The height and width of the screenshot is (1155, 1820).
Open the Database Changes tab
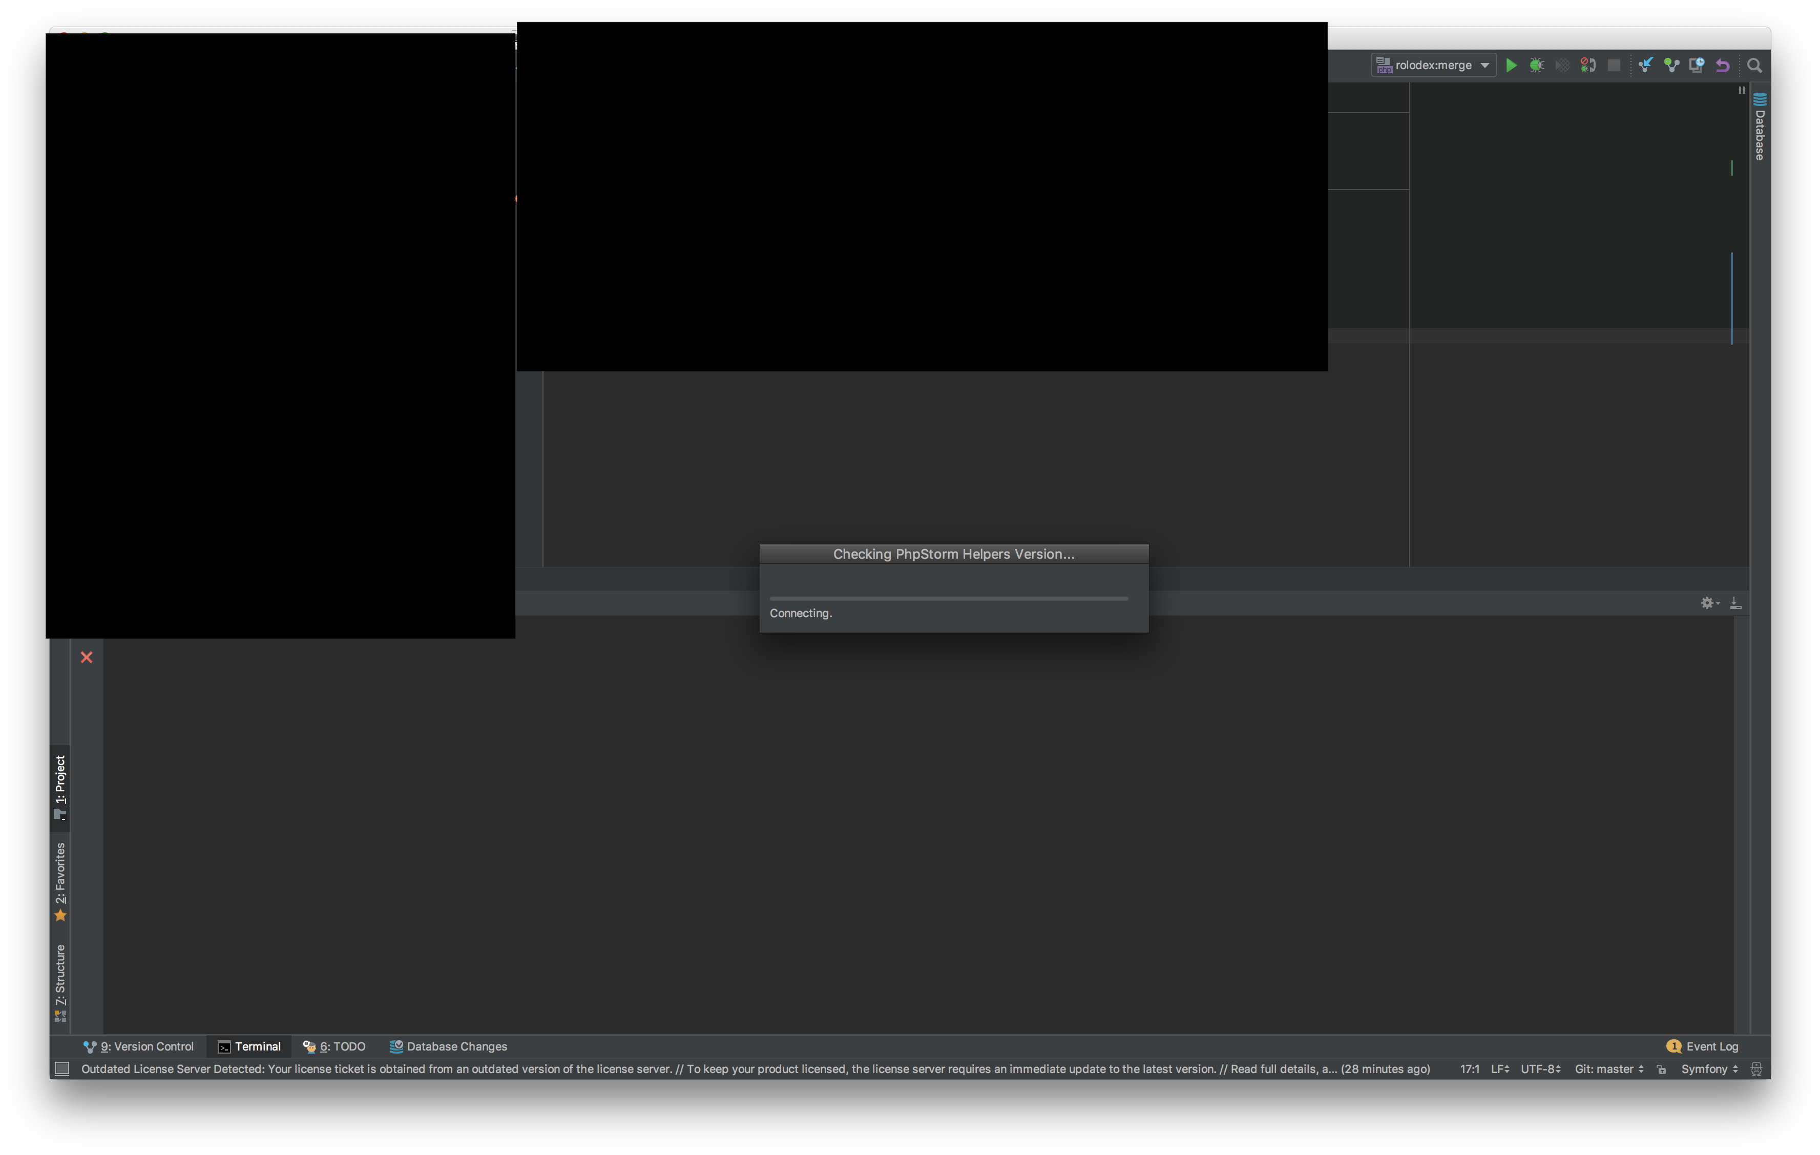[448, 1046]
